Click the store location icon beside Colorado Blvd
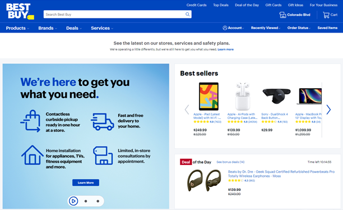 click(x=282, y=15)
